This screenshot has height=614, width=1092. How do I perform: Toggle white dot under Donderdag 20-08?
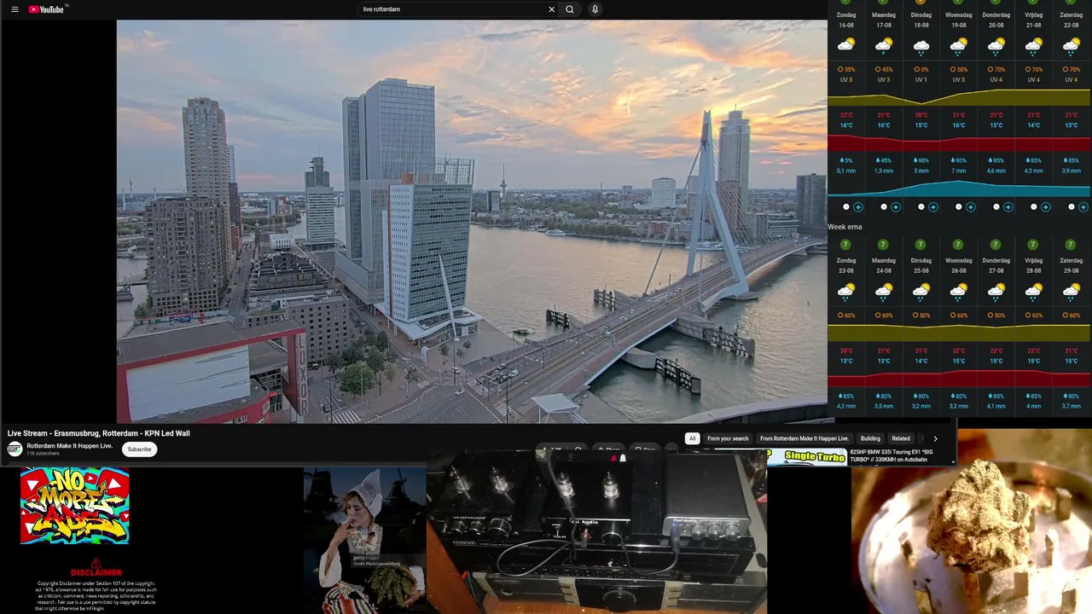point(996,207)
